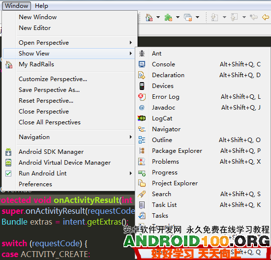Open Problems view label

pos(165,162)
